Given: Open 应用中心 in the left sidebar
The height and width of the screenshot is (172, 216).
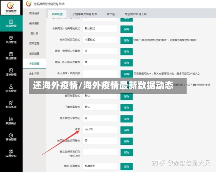Looking at the screenshot, I should coord(11,153).
